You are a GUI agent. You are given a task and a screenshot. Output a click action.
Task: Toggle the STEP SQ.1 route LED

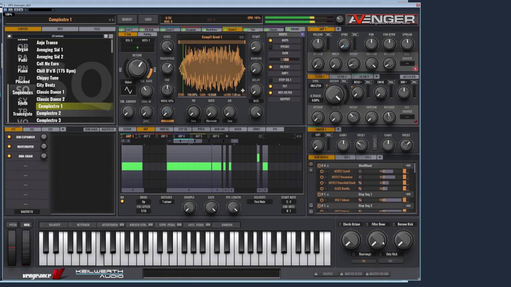270,80
